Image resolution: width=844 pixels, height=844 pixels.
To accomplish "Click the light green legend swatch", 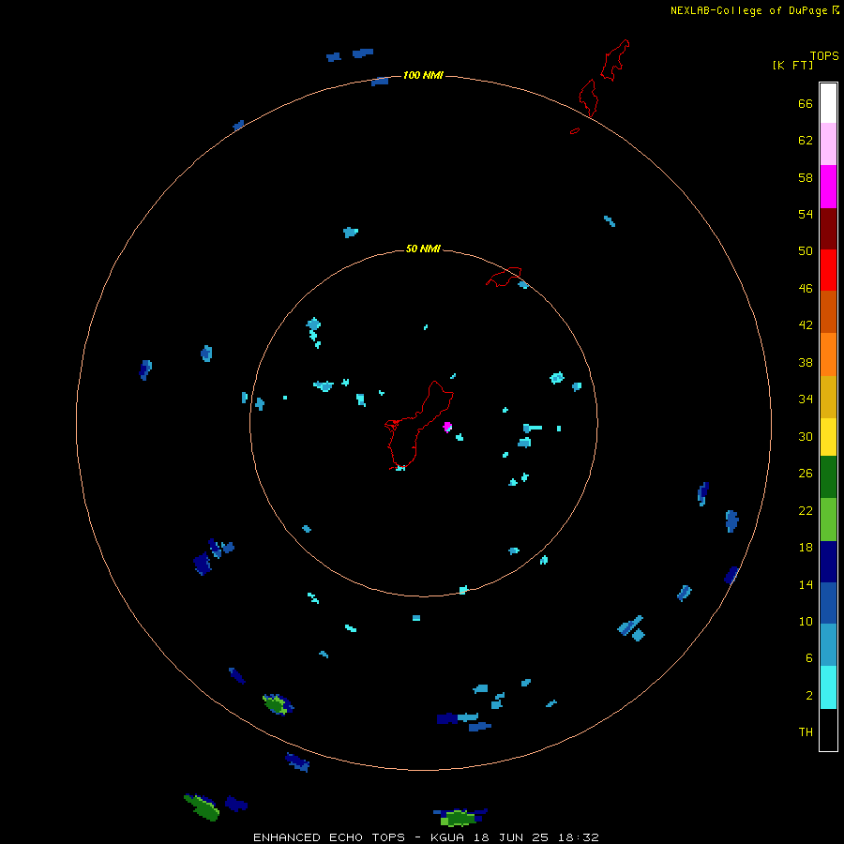I will pos(828,520).
